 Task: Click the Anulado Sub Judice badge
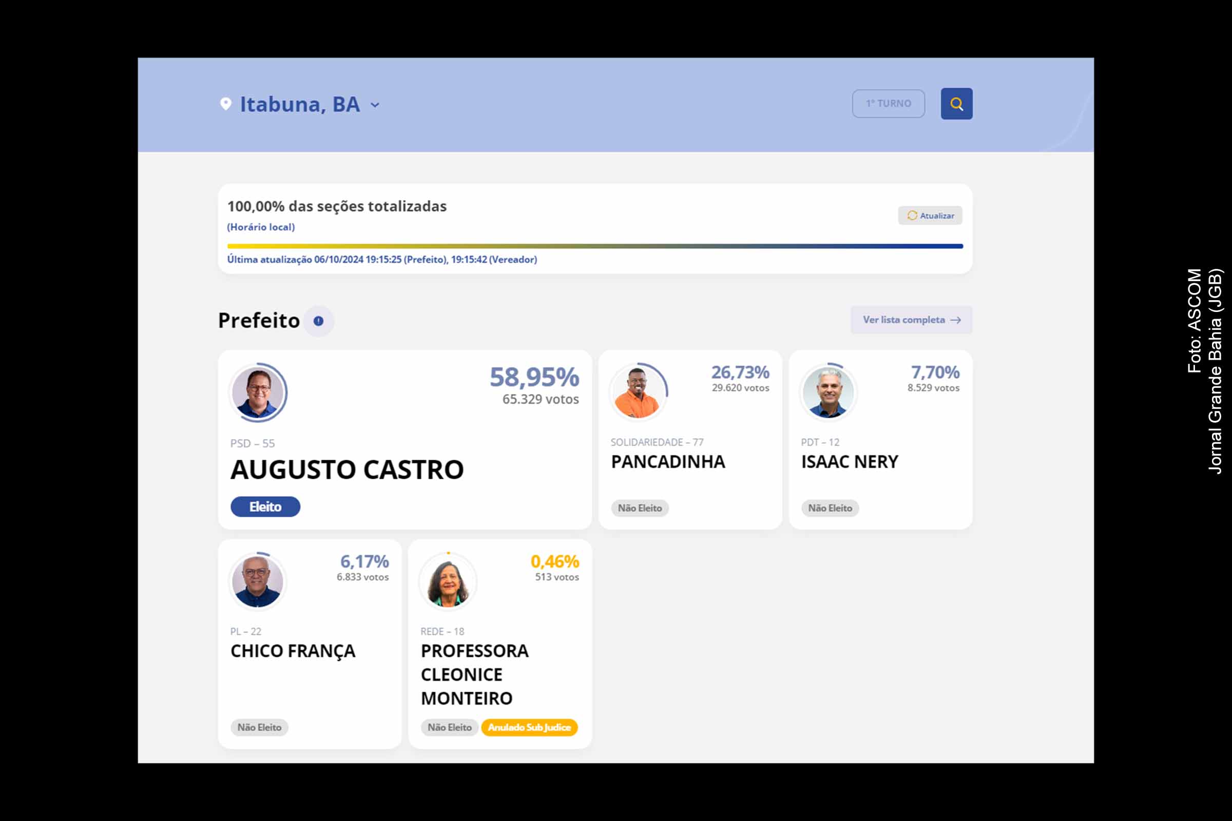click(x=529, y=727)
